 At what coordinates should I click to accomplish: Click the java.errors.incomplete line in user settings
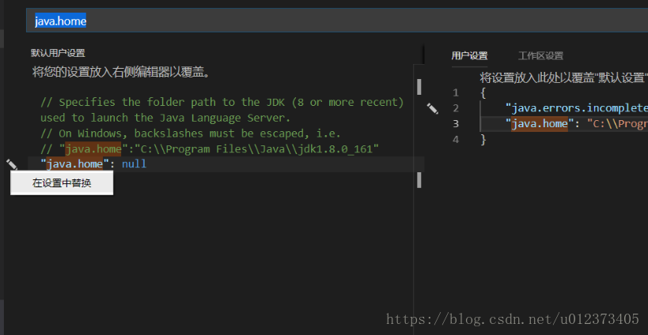(577, 108)
